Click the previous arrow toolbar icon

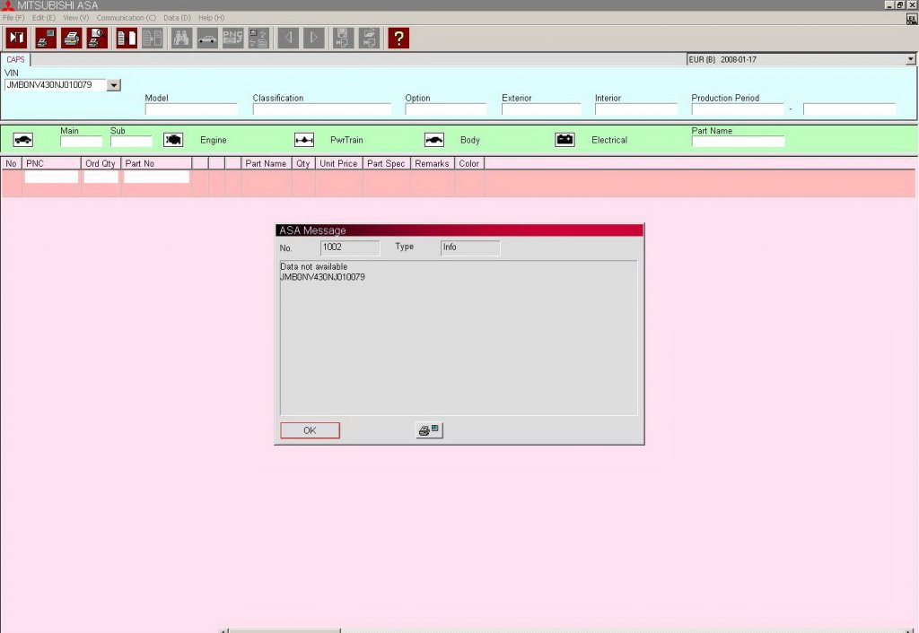(288, 38)
